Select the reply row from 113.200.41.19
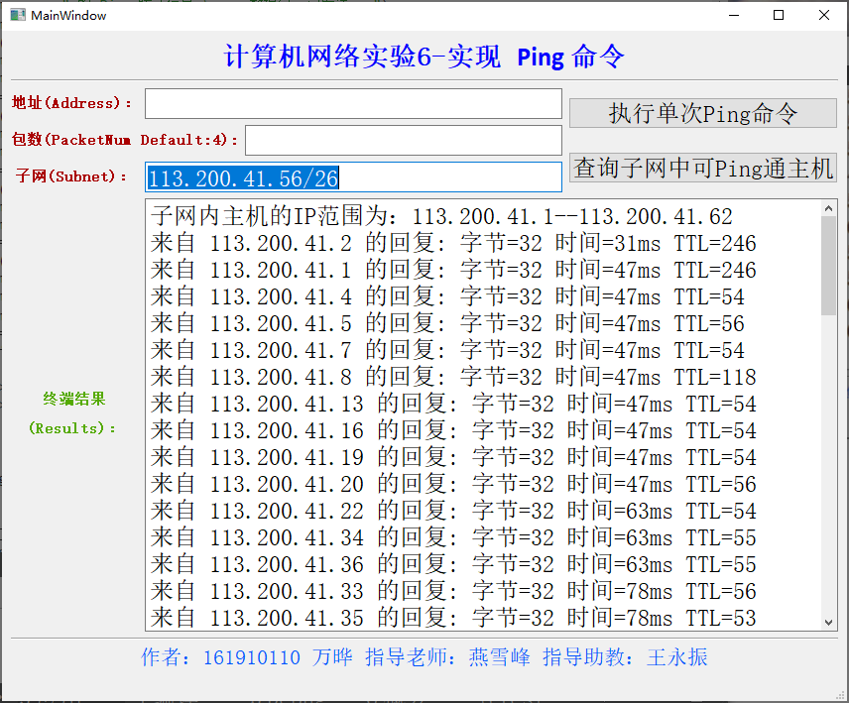The width and height of the screenshot is (849, 703). 453,457
